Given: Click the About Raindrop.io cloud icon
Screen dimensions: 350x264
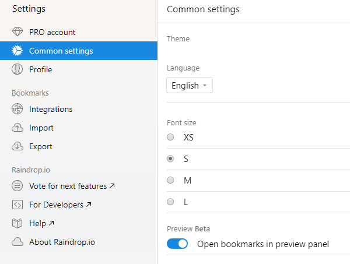Looking at the screenshot, I should [17, 242].
